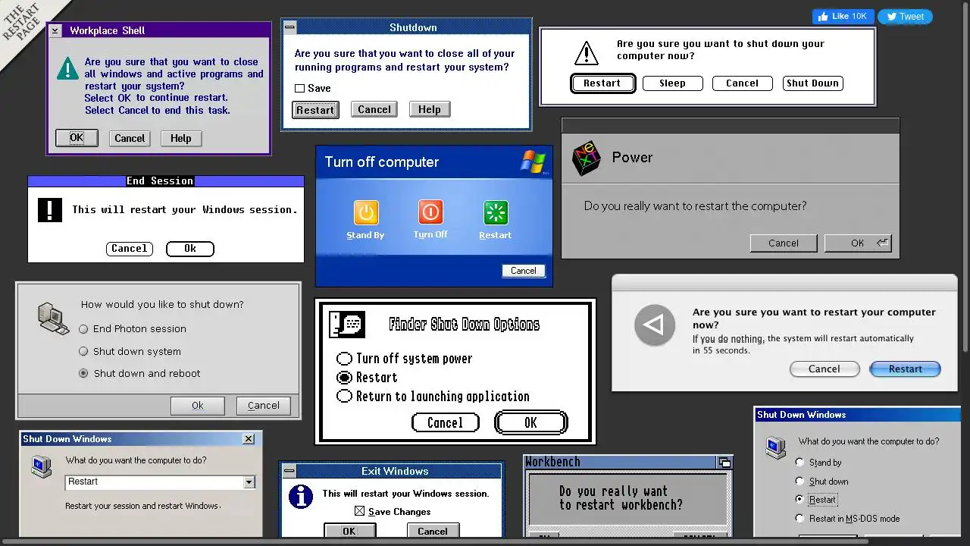Click the Facebook Like button

(x=843, y=16)
